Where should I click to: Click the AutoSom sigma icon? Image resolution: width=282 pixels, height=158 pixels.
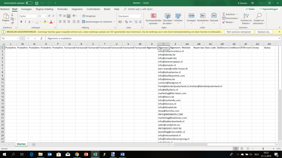pyautogui.click(x=224, y=14)
